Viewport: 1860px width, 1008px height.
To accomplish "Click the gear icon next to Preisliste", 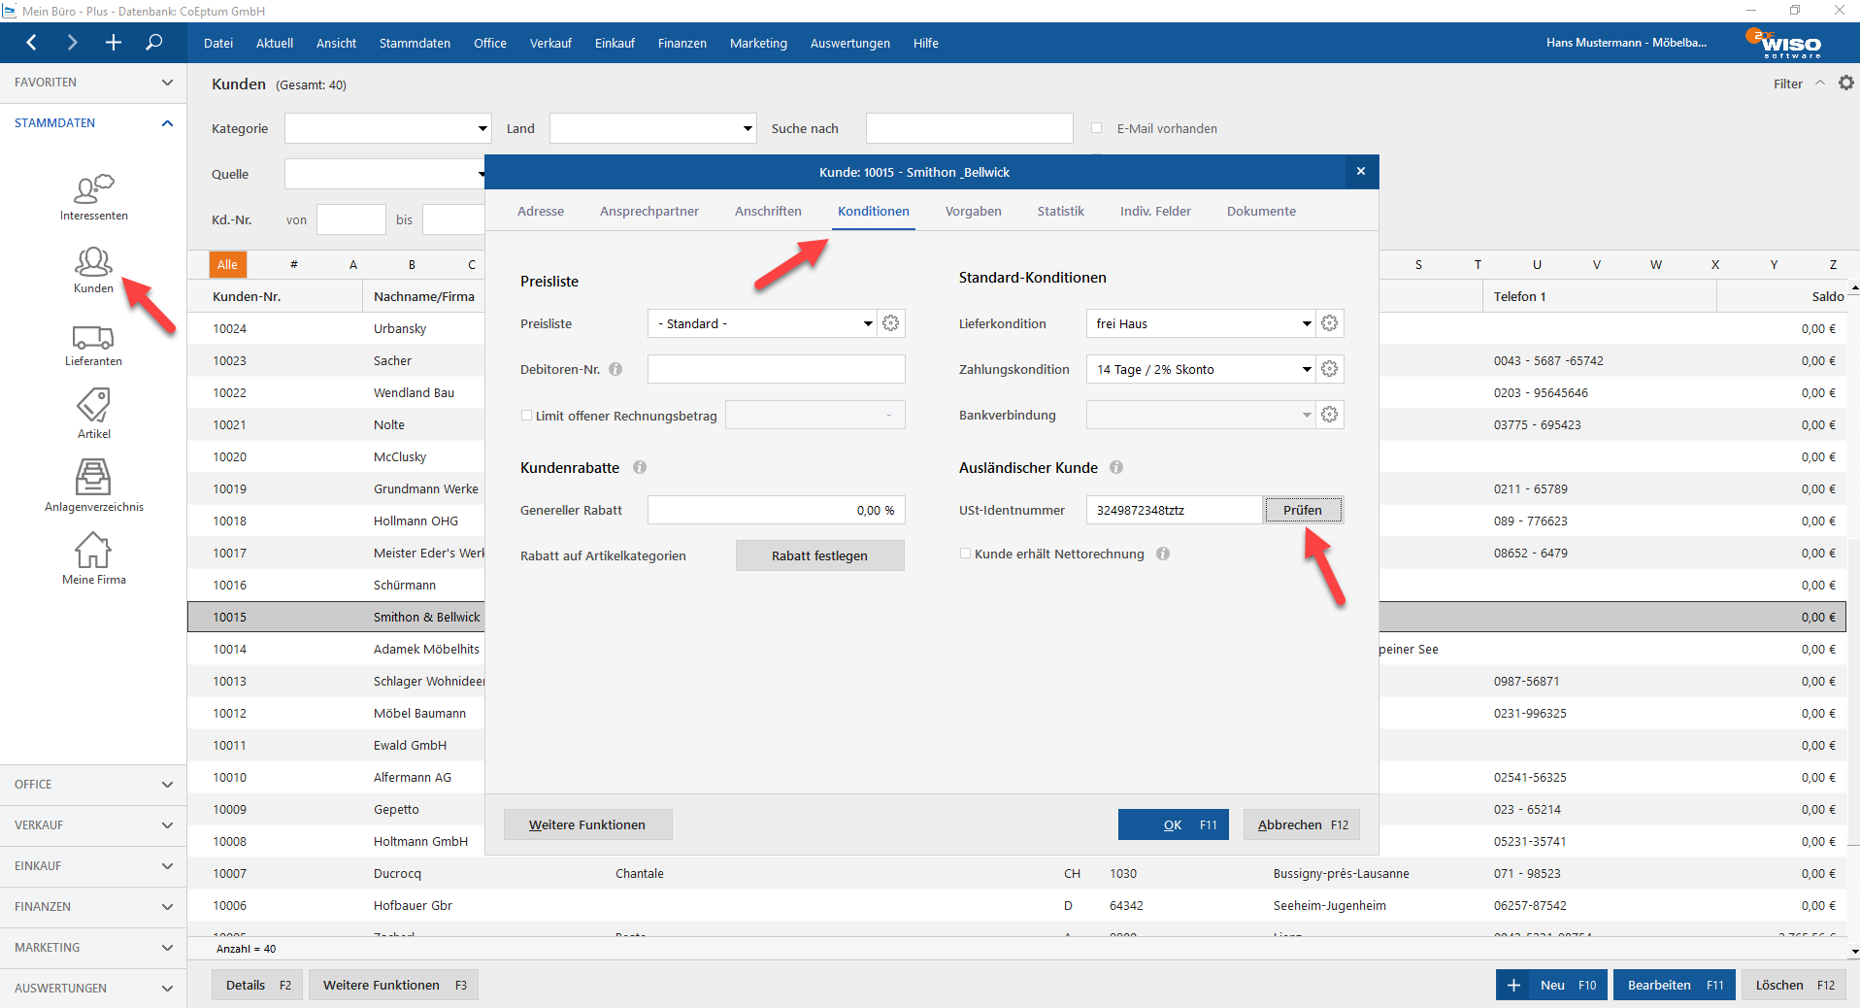I will coord(890,323).
